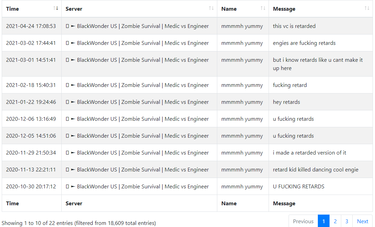Sort entries by Message column arrows
This screenshot has width=375, height=227.
click(x=367, y=8)
